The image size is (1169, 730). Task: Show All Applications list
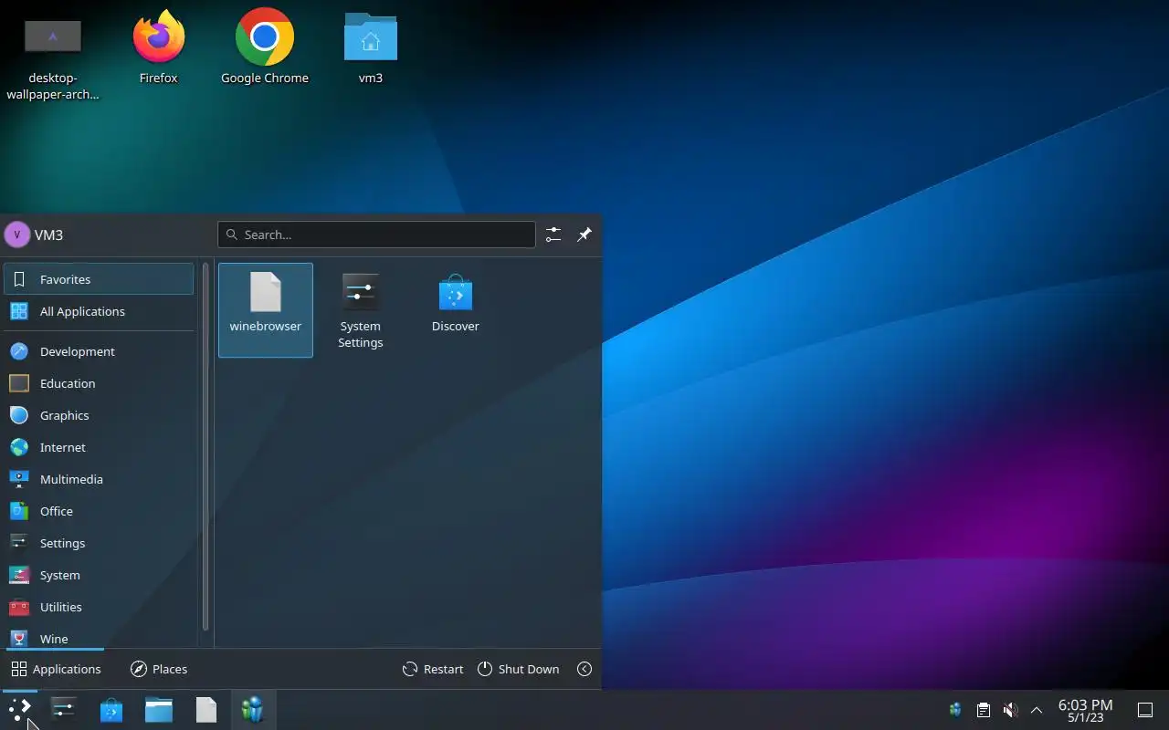coord(99,311)
